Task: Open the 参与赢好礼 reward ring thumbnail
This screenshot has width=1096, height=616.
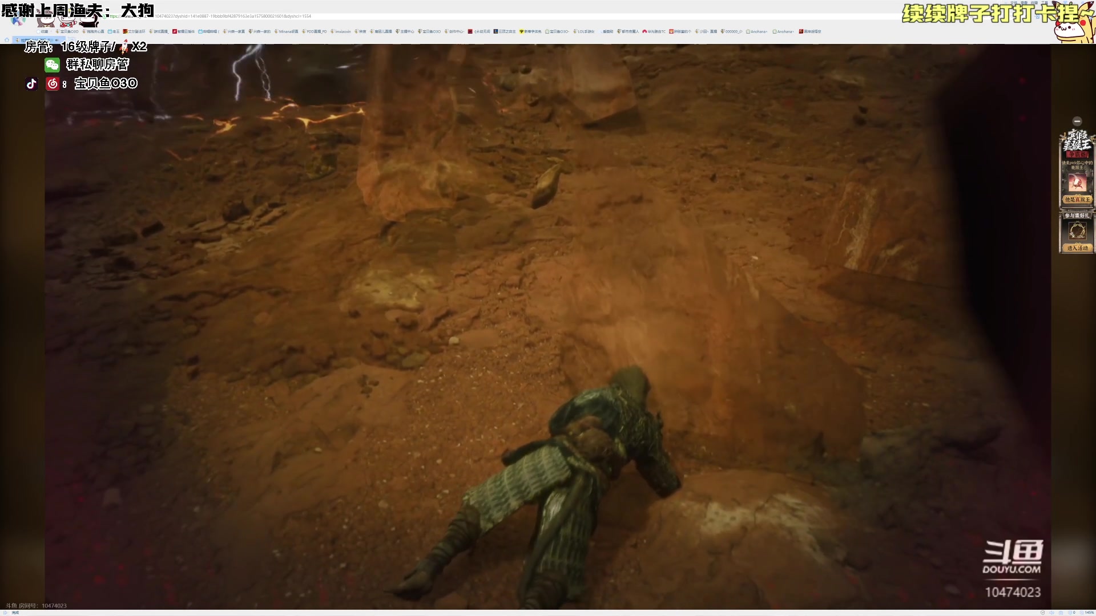Action: coord(1077,231)
